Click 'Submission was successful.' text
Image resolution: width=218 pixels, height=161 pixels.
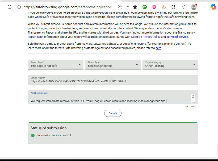pyautogui.click(x=54, y=135)
